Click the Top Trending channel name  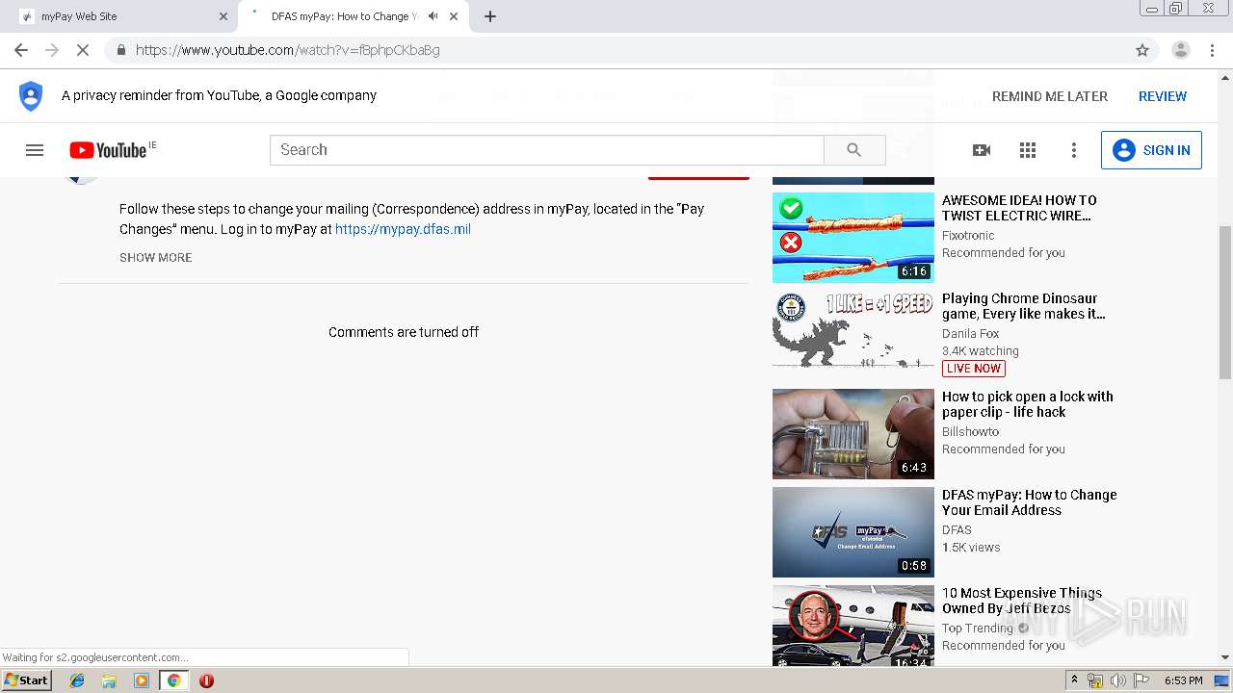pyautogui.click(x=978, y=628)
